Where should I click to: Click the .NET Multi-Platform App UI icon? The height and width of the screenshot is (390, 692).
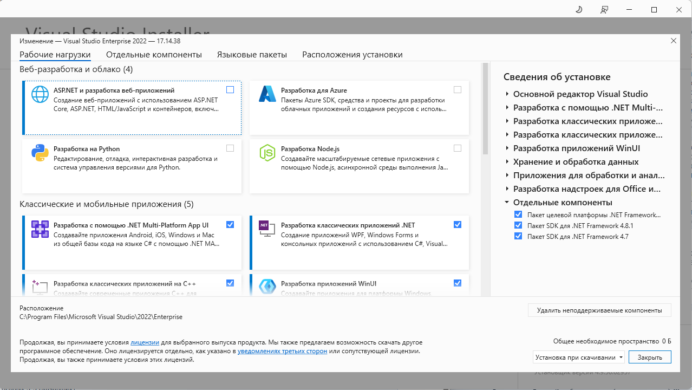40,229
